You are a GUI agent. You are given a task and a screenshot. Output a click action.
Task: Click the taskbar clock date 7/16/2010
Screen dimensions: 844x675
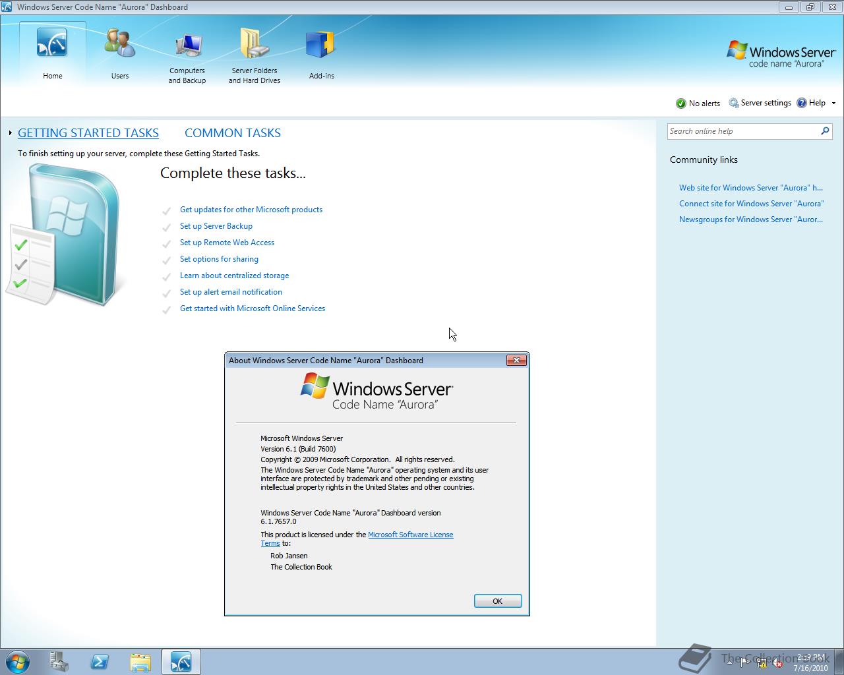click(x=810, y=668)
